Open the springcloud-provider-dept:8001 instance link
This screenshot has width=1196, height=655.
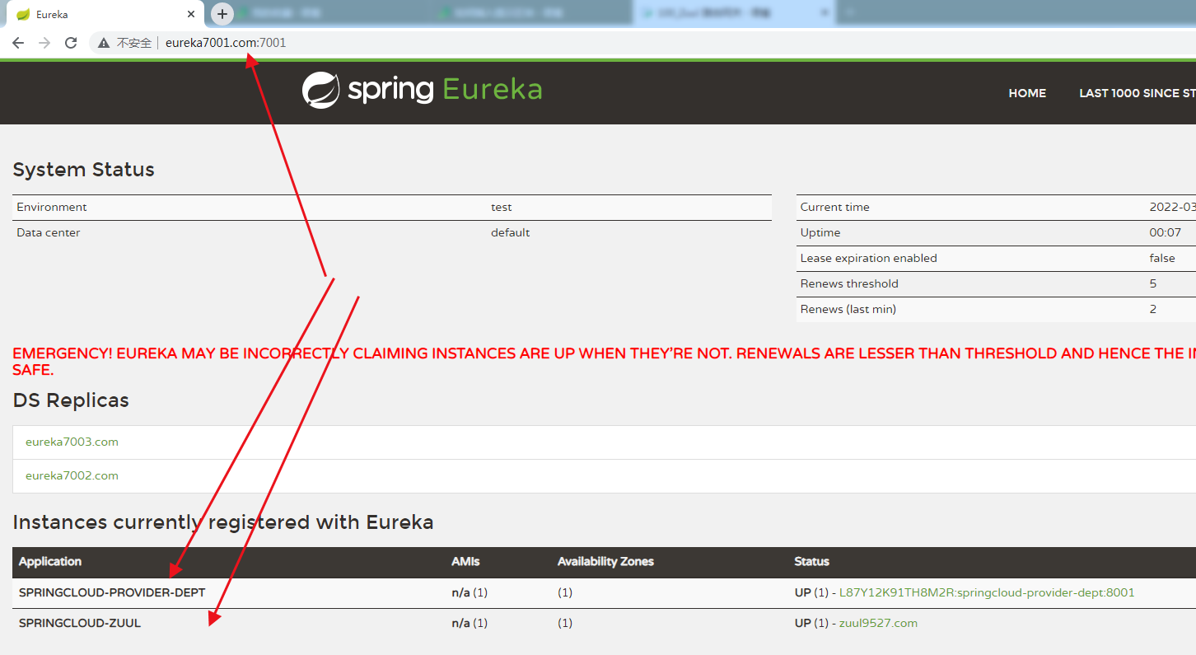(x=987, y=592)
